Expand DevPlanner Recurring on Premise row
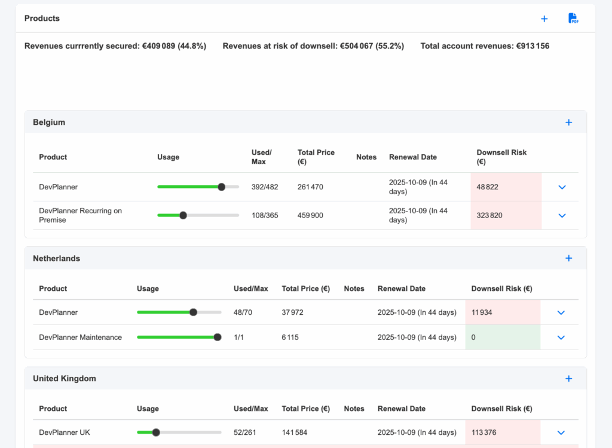The height and width of the screenshot is (448, 612). 562,216
